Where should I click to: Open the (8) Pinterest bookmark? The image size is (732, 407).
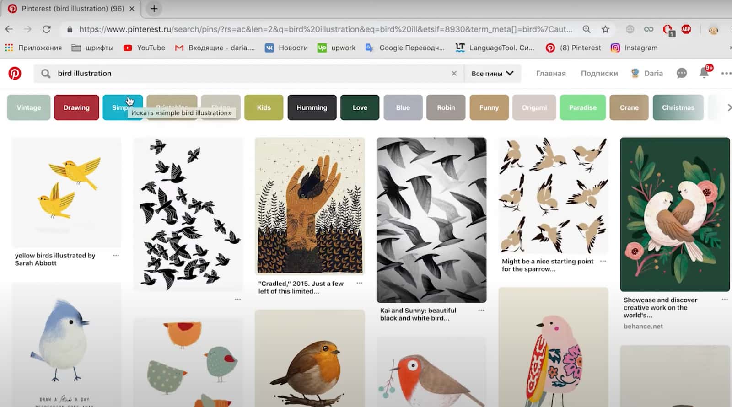(x=573, y=48)
